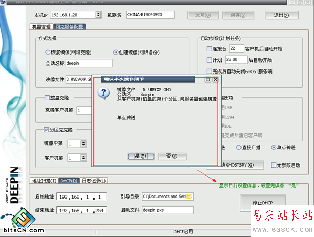Adjust the 客户机第 spinner arrows
The image size is (314, 237).
(x=83, y=158)
